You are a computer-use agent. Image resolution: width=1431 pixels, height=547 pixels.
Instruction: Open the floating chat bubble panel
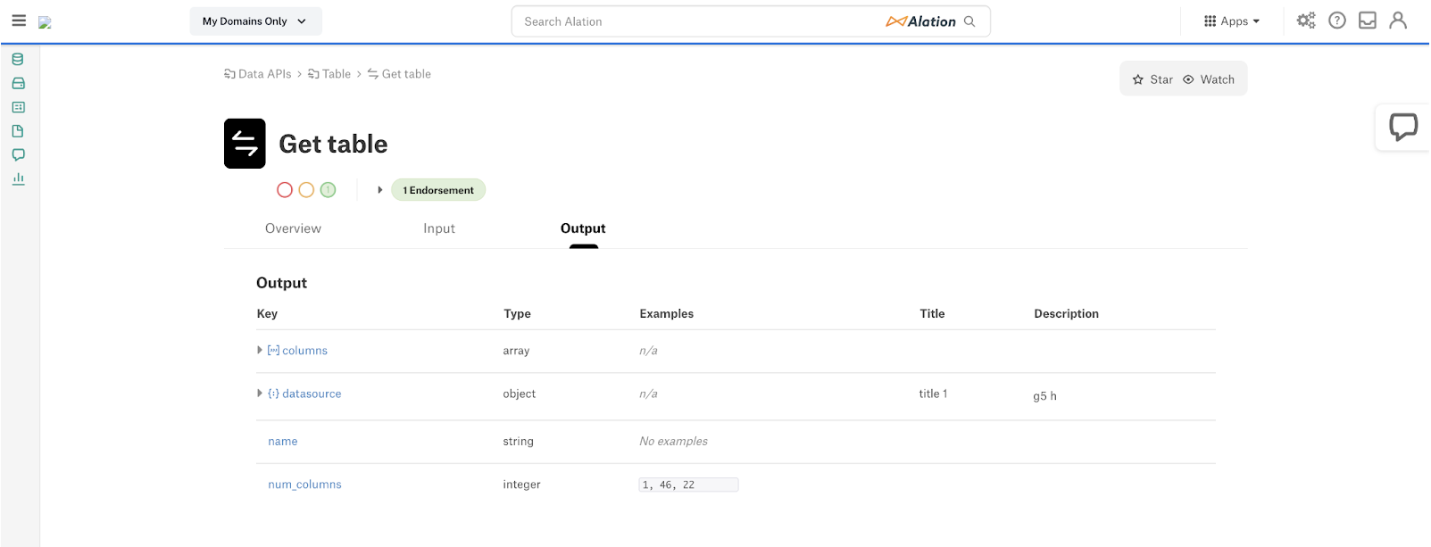click(1403, 127)
